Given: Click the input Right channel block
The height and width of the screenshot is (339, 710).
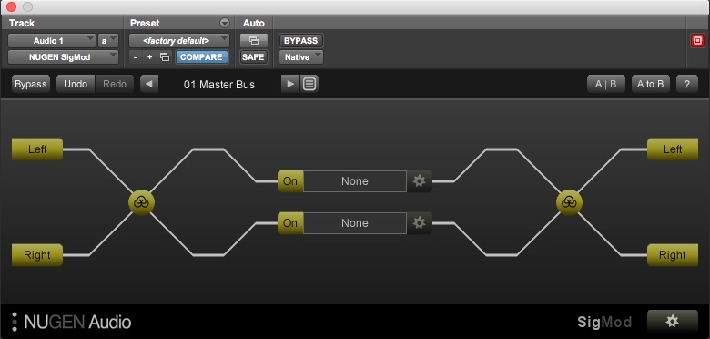Looking at the screenshot, I should click(x=37, y=255).
